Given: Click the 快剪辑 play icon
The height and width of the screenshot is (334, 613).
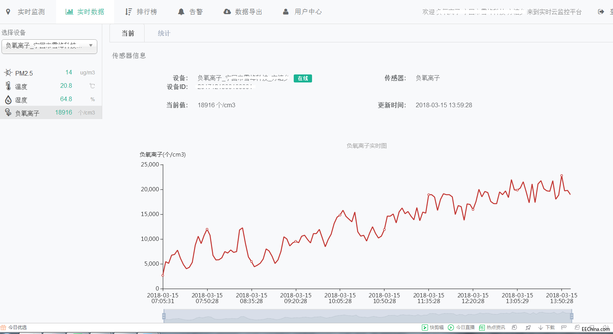Looking at the screenshot, I should click(x=425, y=328).
